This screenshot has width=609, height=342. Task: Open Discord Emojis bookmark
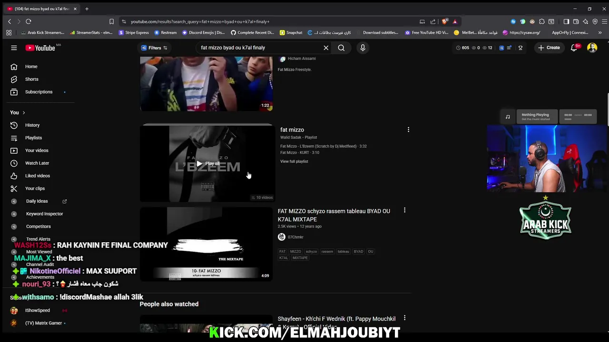204,33
